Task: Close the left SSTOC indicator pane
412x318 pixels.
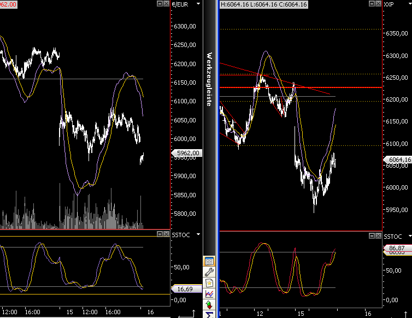Action: tap(167, 234)
